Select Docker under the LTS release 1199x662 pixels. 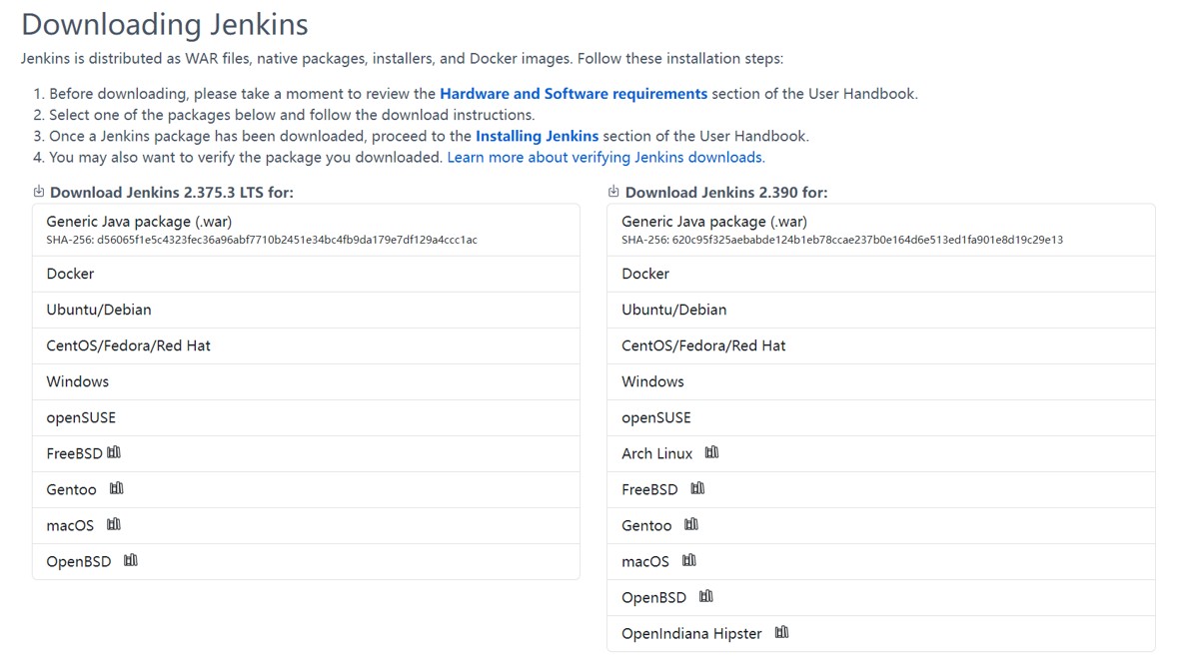(x=70, y=274)
